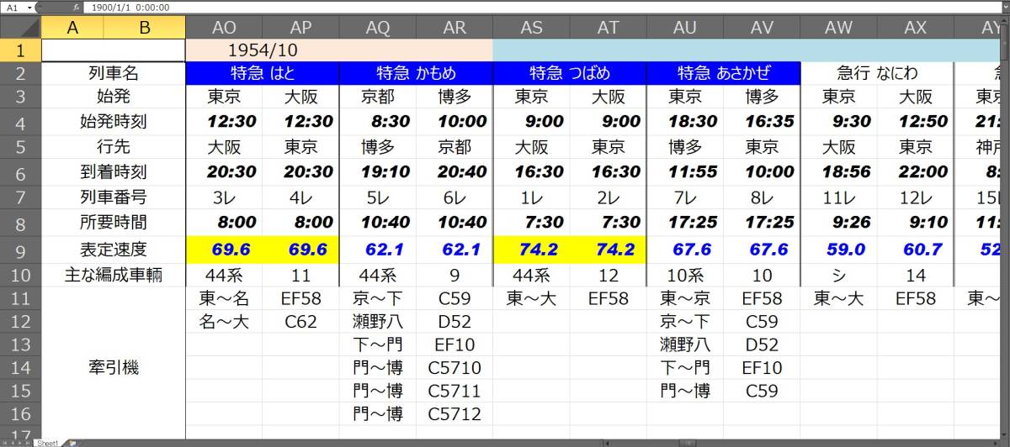This screenshot has height=447, width=1010.
Task: Select the column AO header
Action: coord(224,28)
